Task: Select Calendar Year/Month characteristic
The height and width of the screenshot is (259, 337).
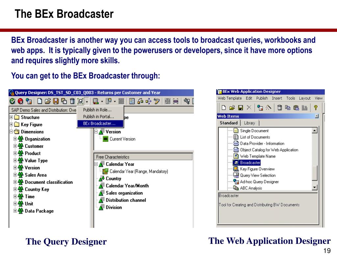Action: (127, 186)
